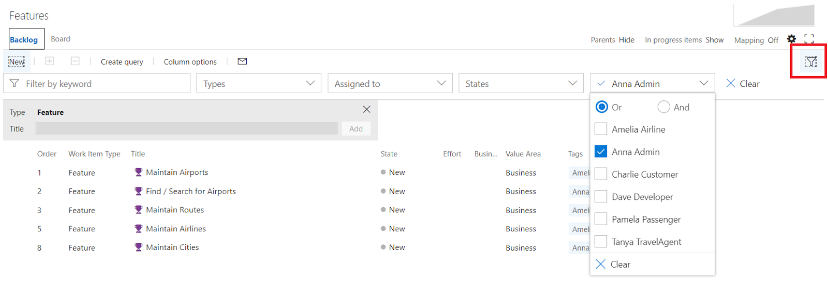Click the email envelope icon

[242, 61]
